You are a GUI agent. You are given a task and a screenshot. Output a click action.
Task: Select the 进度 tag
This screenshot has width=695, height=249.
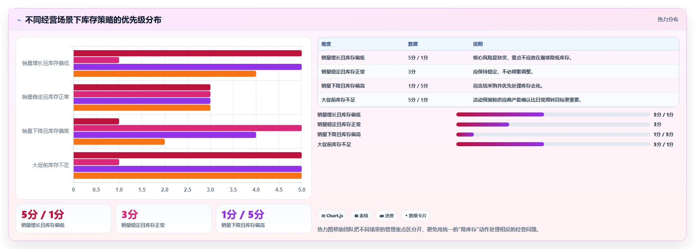pos(386,216)
